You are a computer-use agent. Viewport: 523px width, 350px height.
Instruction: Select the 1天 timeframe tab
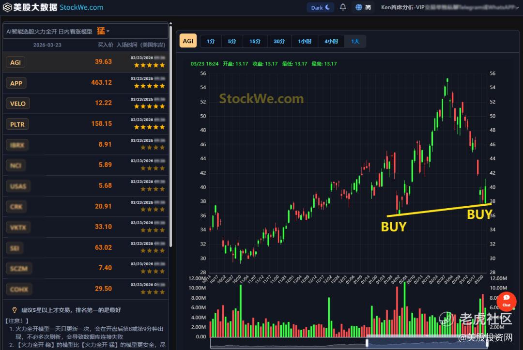[355, 41]
